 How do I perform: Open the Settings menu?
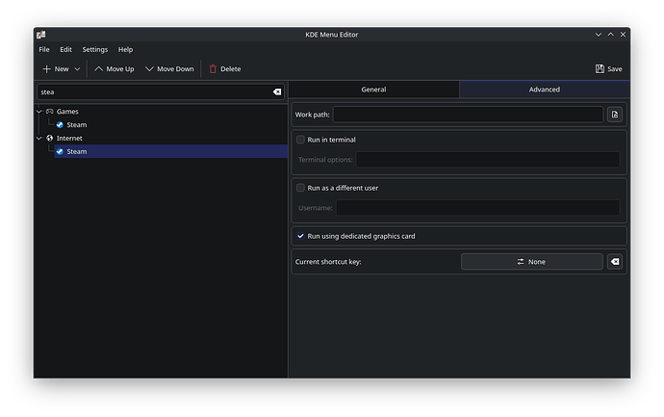(95, 49)
